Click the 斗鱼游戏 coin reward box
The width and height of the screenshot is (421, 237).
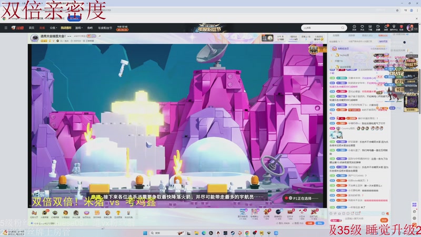[319, 38]
